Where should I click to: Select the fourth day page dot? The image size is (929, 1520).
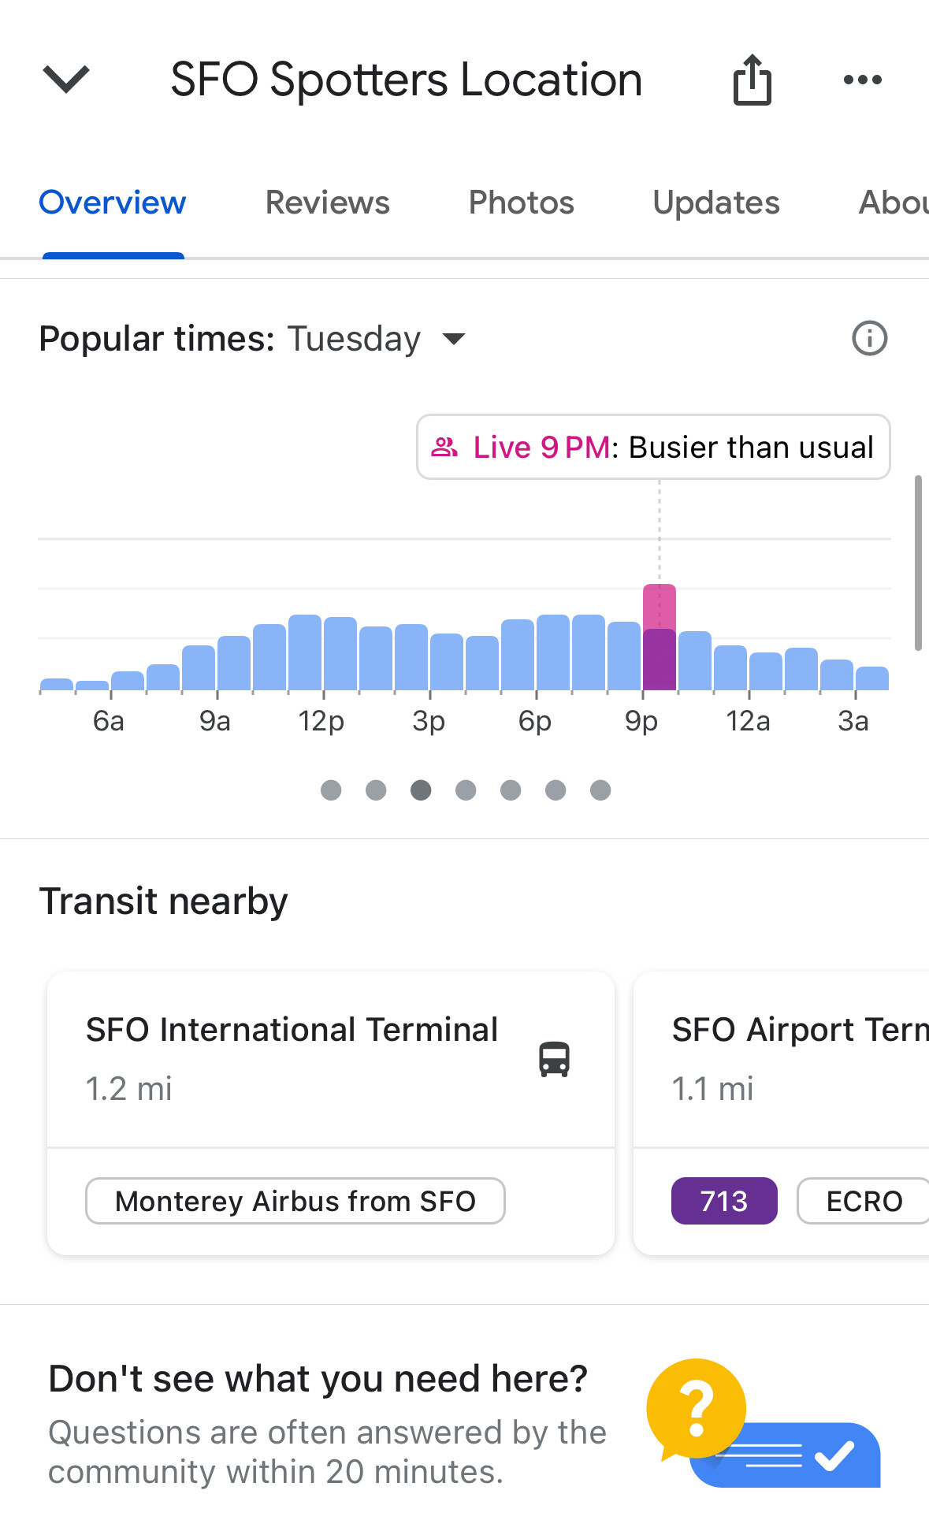coord(466,790)
